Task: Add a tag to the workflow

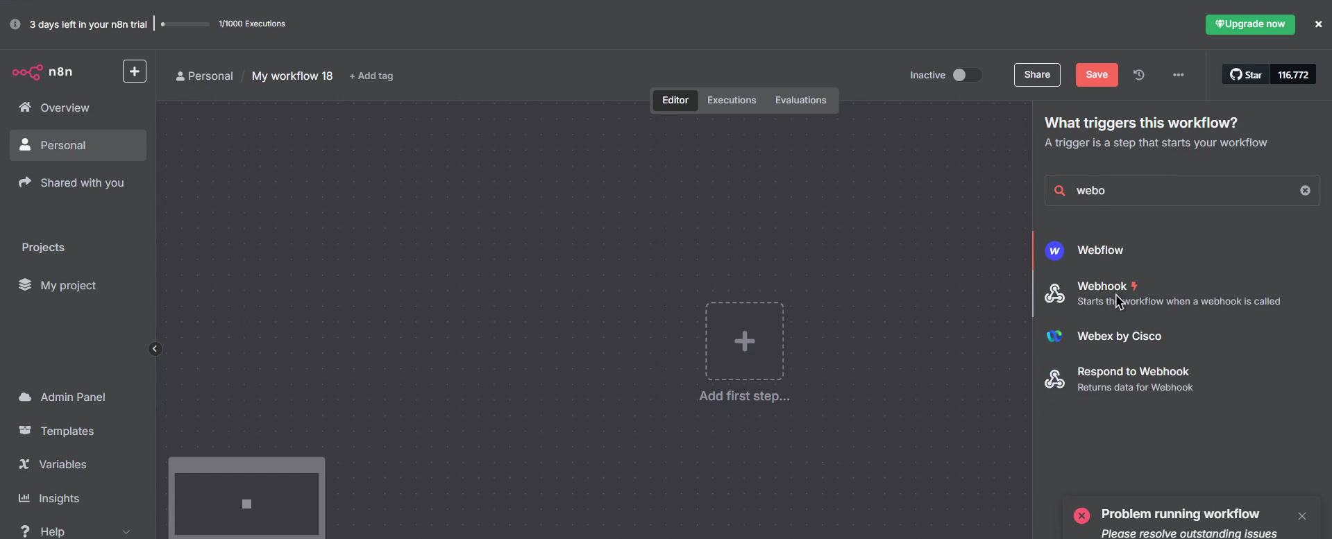Action: point(371,76)
